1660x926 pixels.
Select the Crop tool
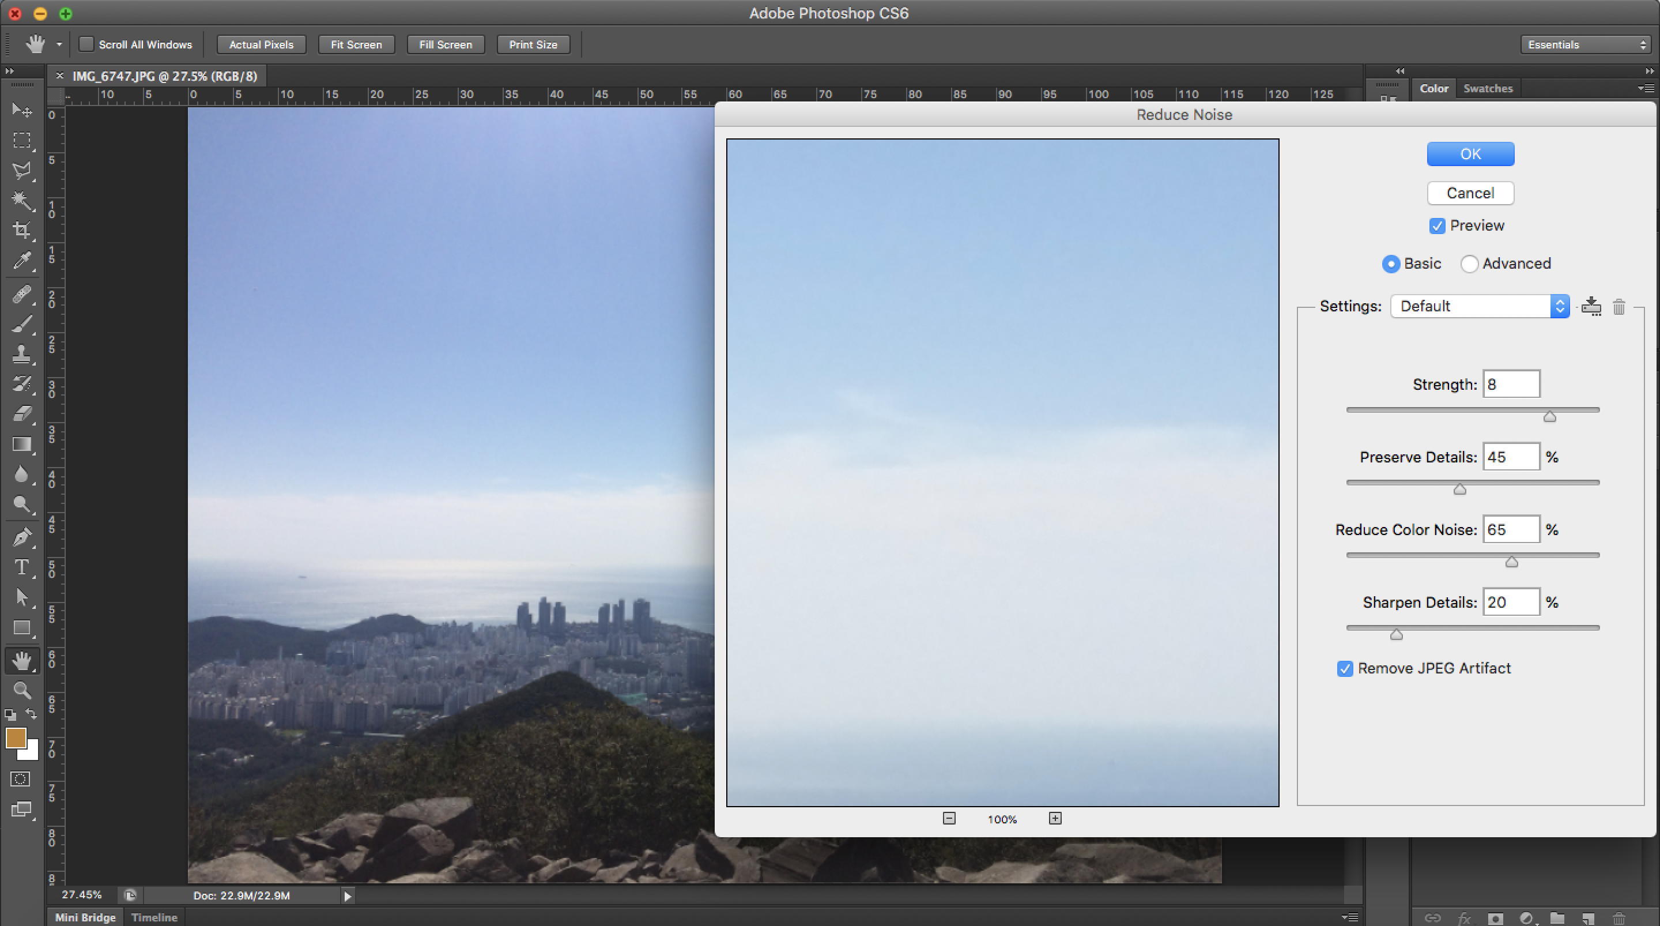click(22, 229)
